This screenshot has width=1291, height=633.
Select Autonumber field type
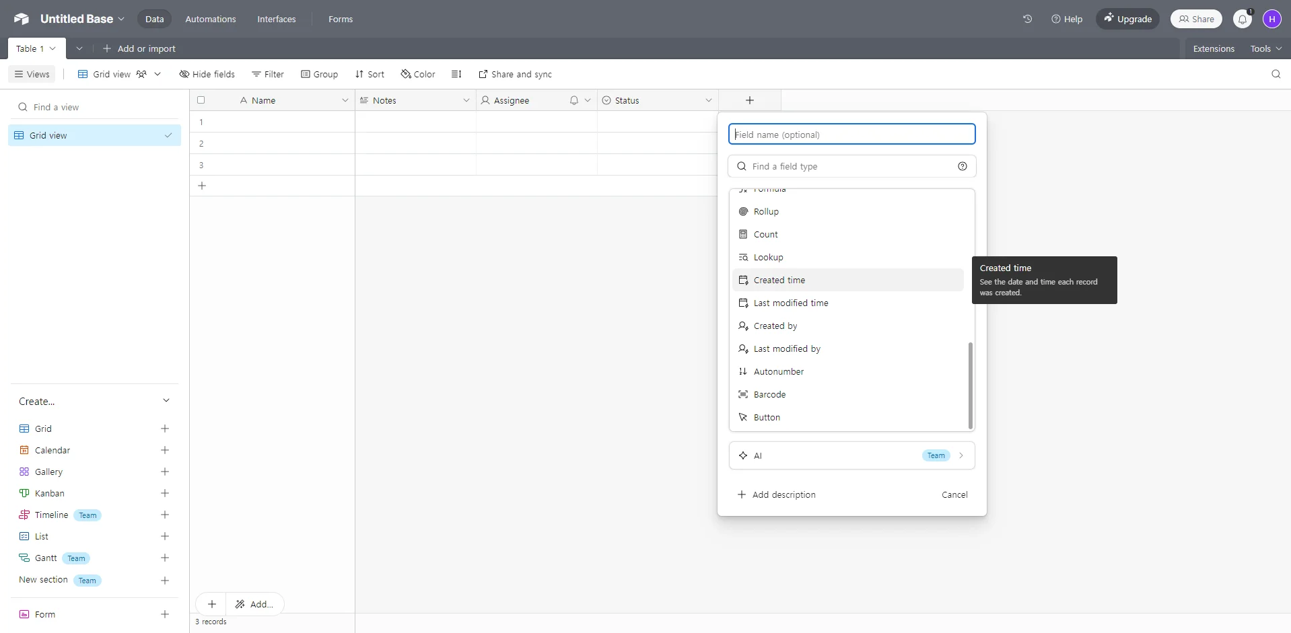778,371
